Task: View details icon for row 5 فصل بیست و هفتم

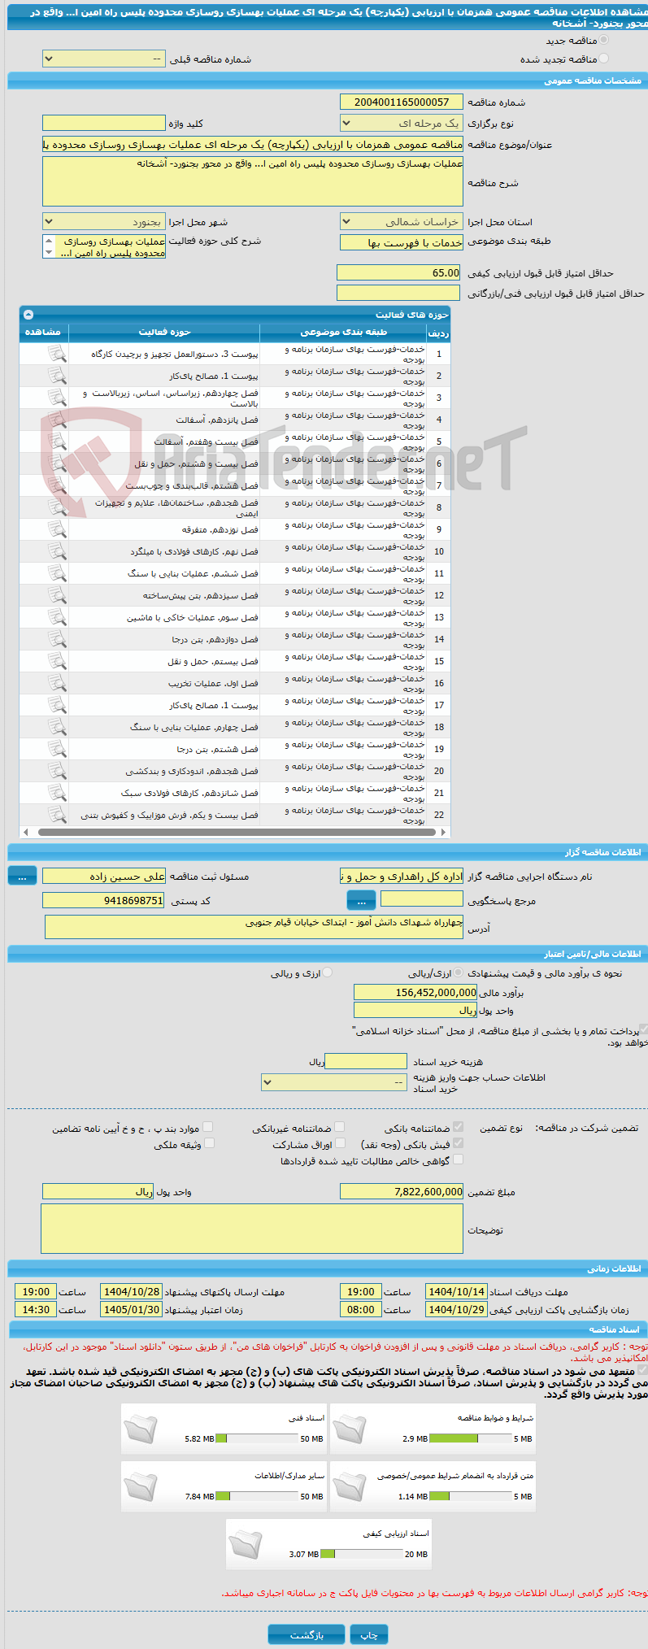Action: 56,442
